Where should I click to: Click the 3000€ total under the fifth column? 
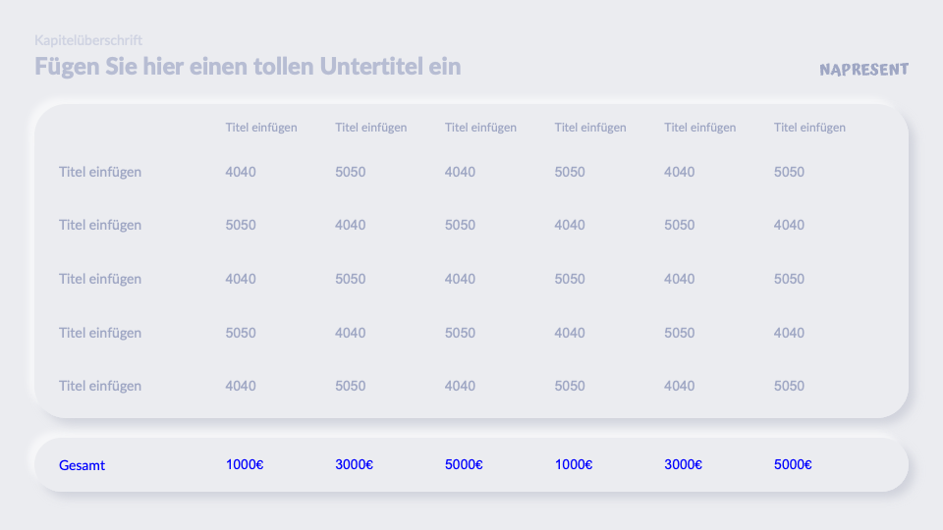(683, 464)
